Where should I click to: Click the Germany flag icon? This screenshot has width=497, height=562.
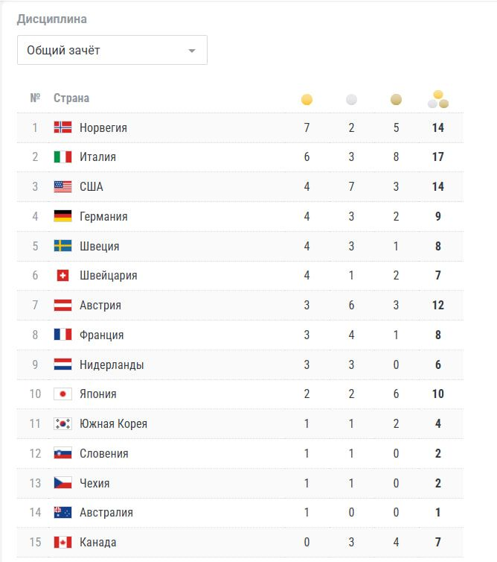[62, 216]
